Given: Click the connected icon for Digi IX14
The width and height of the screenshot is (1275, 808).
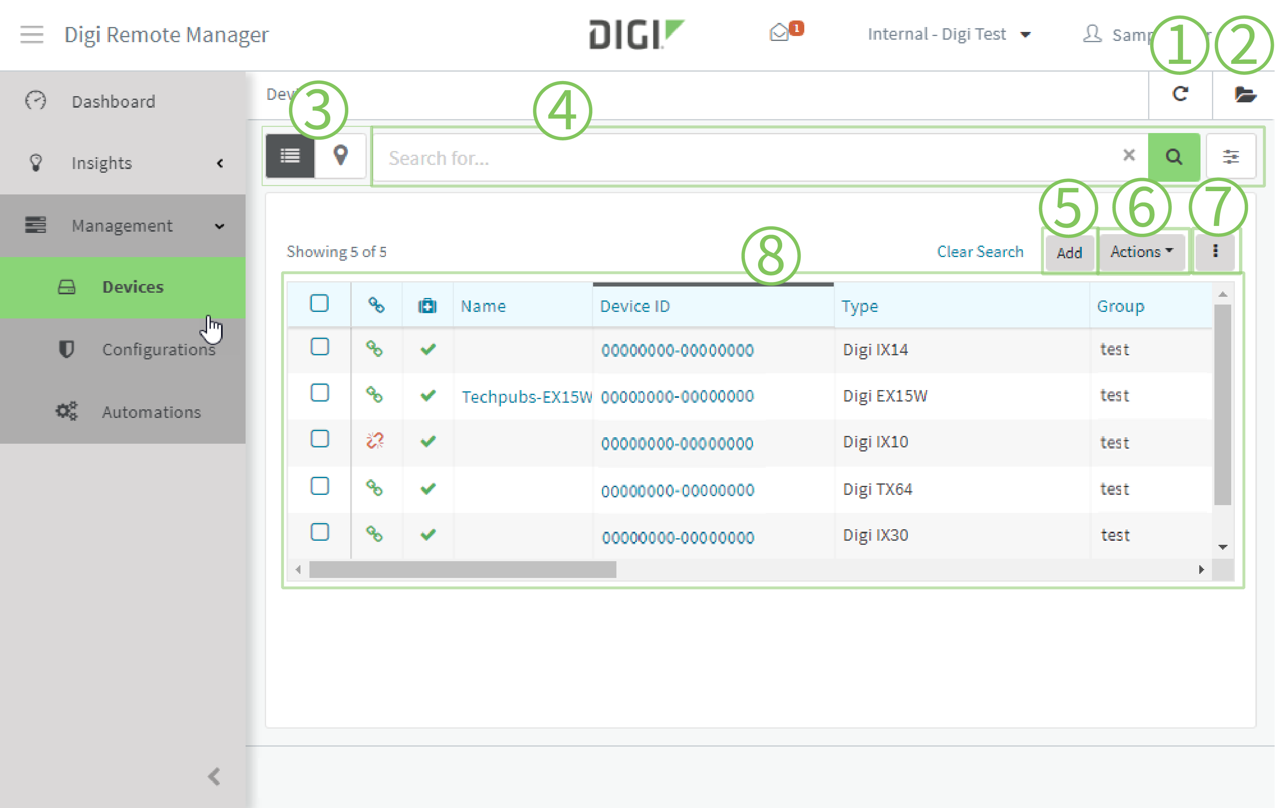Looking at the screenshot, I should [x=375, y=349].
